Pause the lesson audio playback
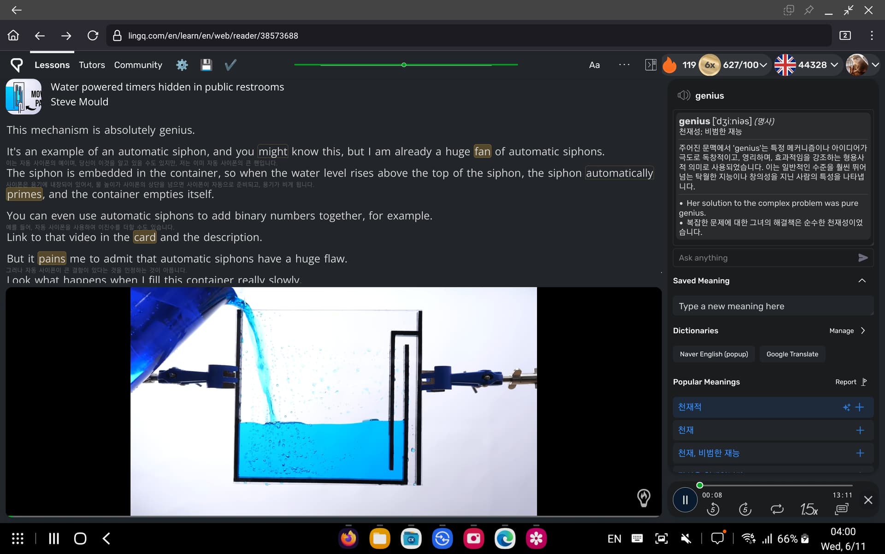Image resolution: width=885 pixels, height=554 pixels. click(x=685, y=500)
